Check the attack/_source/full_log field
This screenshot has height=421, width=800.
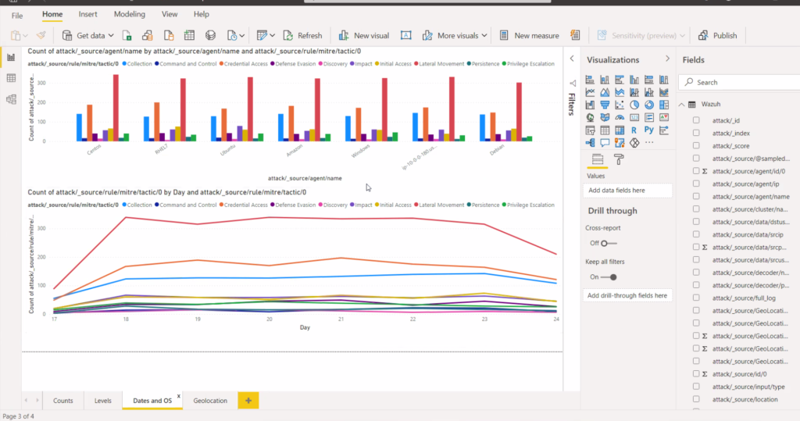[x=696, y=298]
